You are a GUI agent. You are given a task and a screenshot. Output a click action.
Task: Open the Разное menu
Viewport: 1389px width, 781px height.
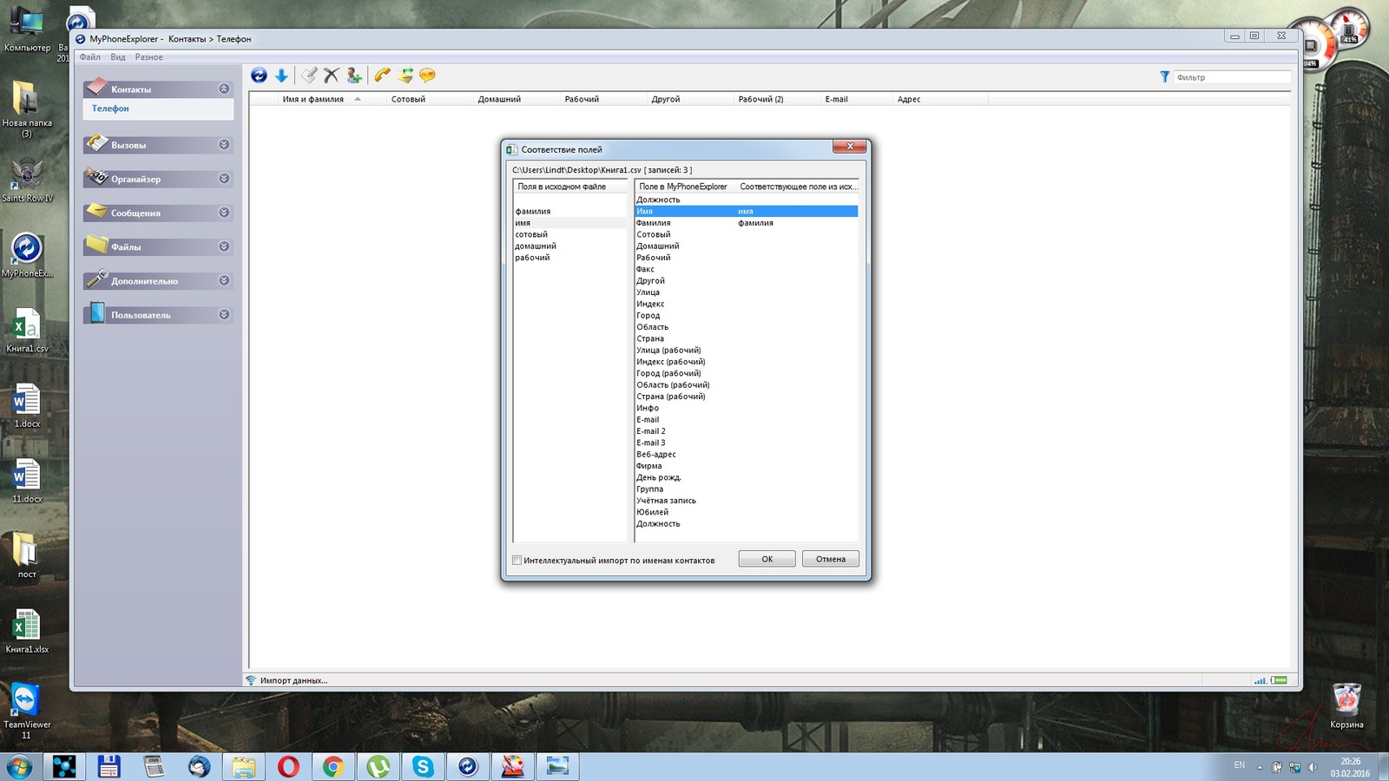[x=148, y=57]
